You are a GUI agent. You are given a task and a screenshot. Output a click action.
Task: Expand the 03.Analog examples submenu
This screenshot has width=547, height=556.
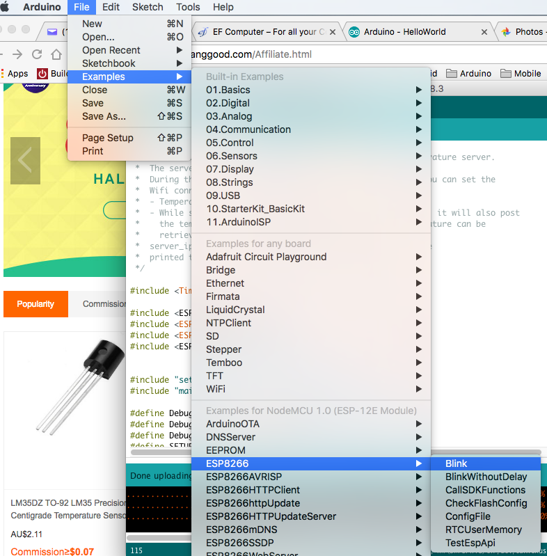311,116
